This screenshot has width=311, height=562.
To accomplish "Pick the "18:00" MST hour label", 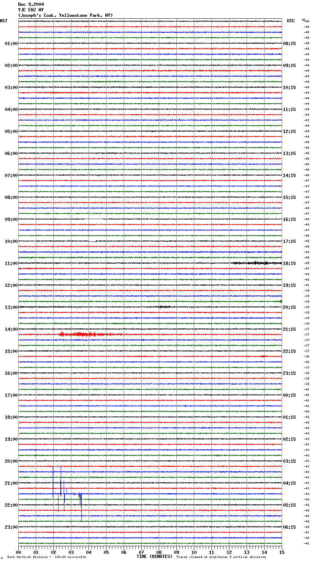I will coord(11,417).
